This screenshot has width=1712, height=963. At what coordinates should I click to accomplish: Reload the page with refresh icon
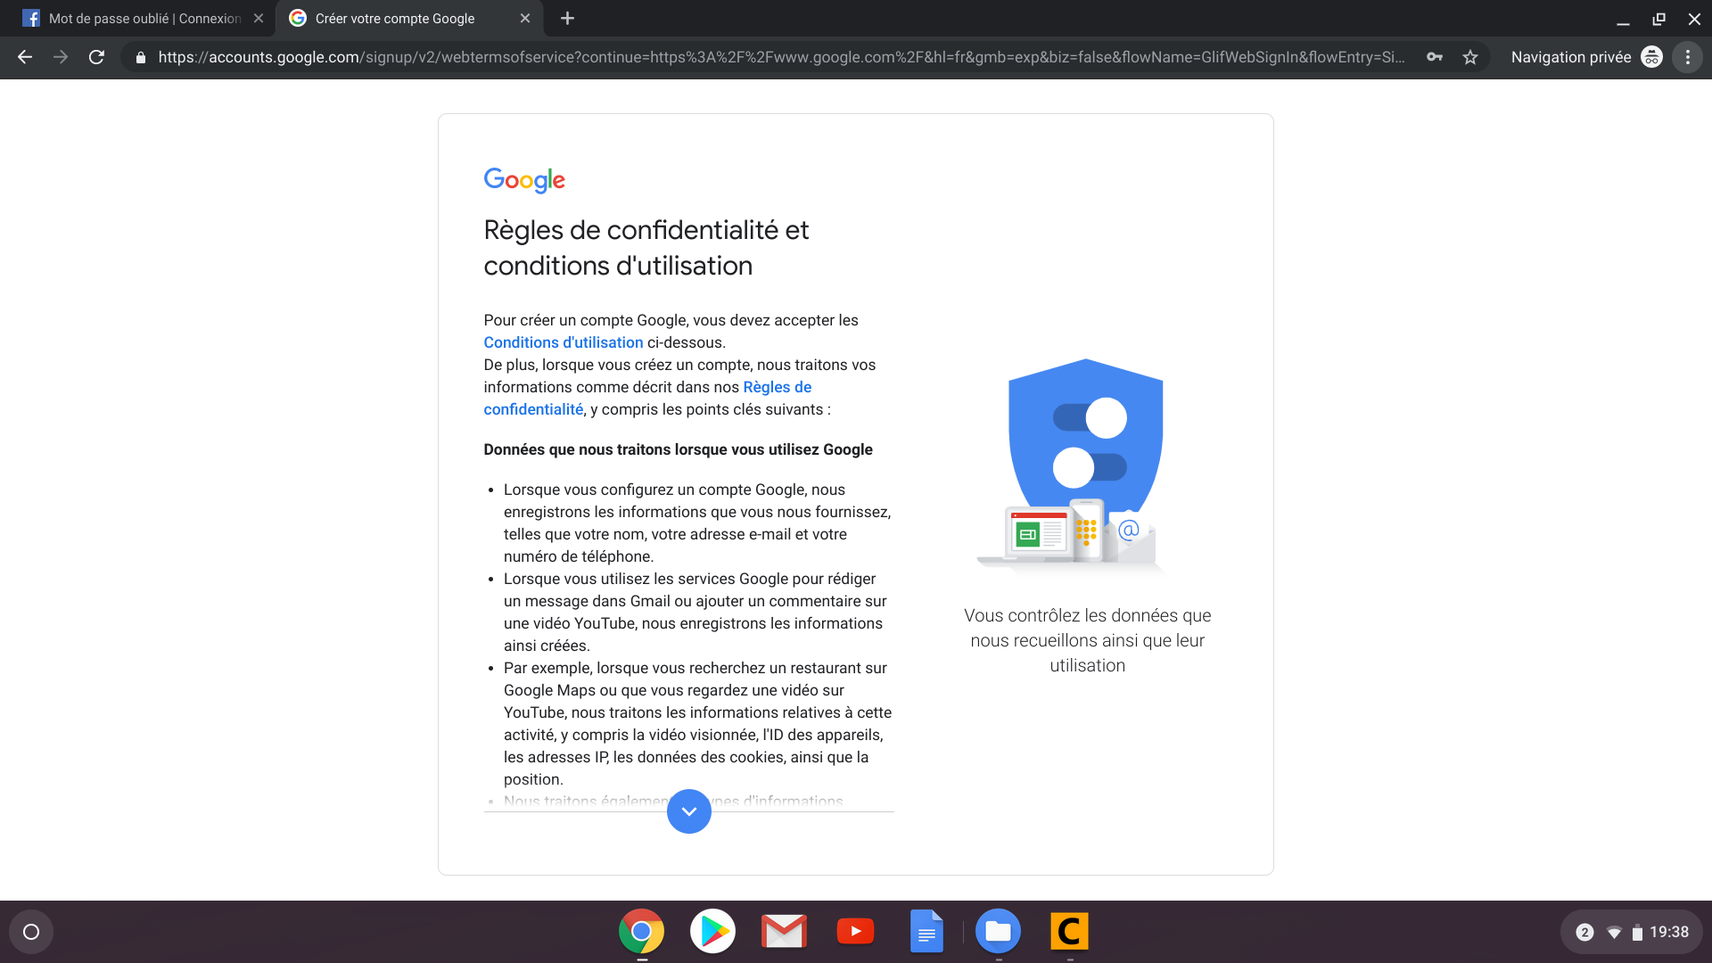tap(96, 57)
